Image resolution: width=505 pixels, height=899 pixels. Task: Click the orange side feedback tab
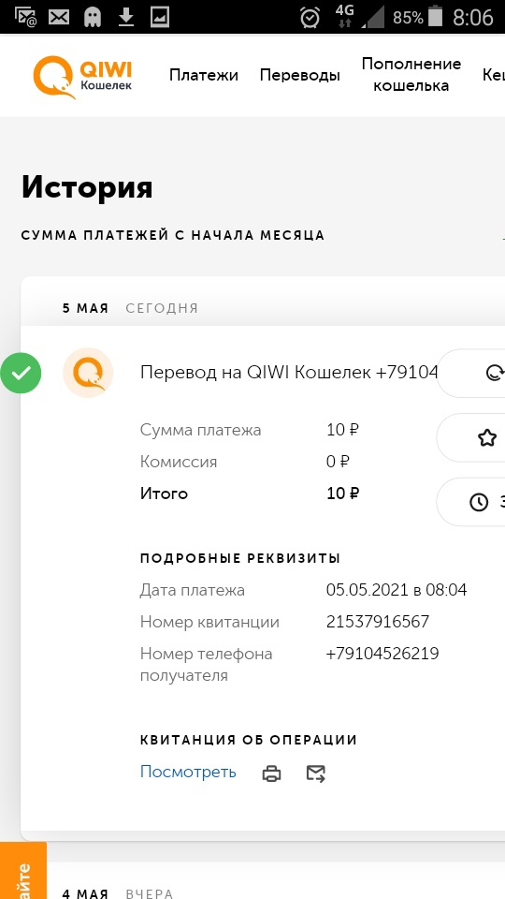click(22, 870)
